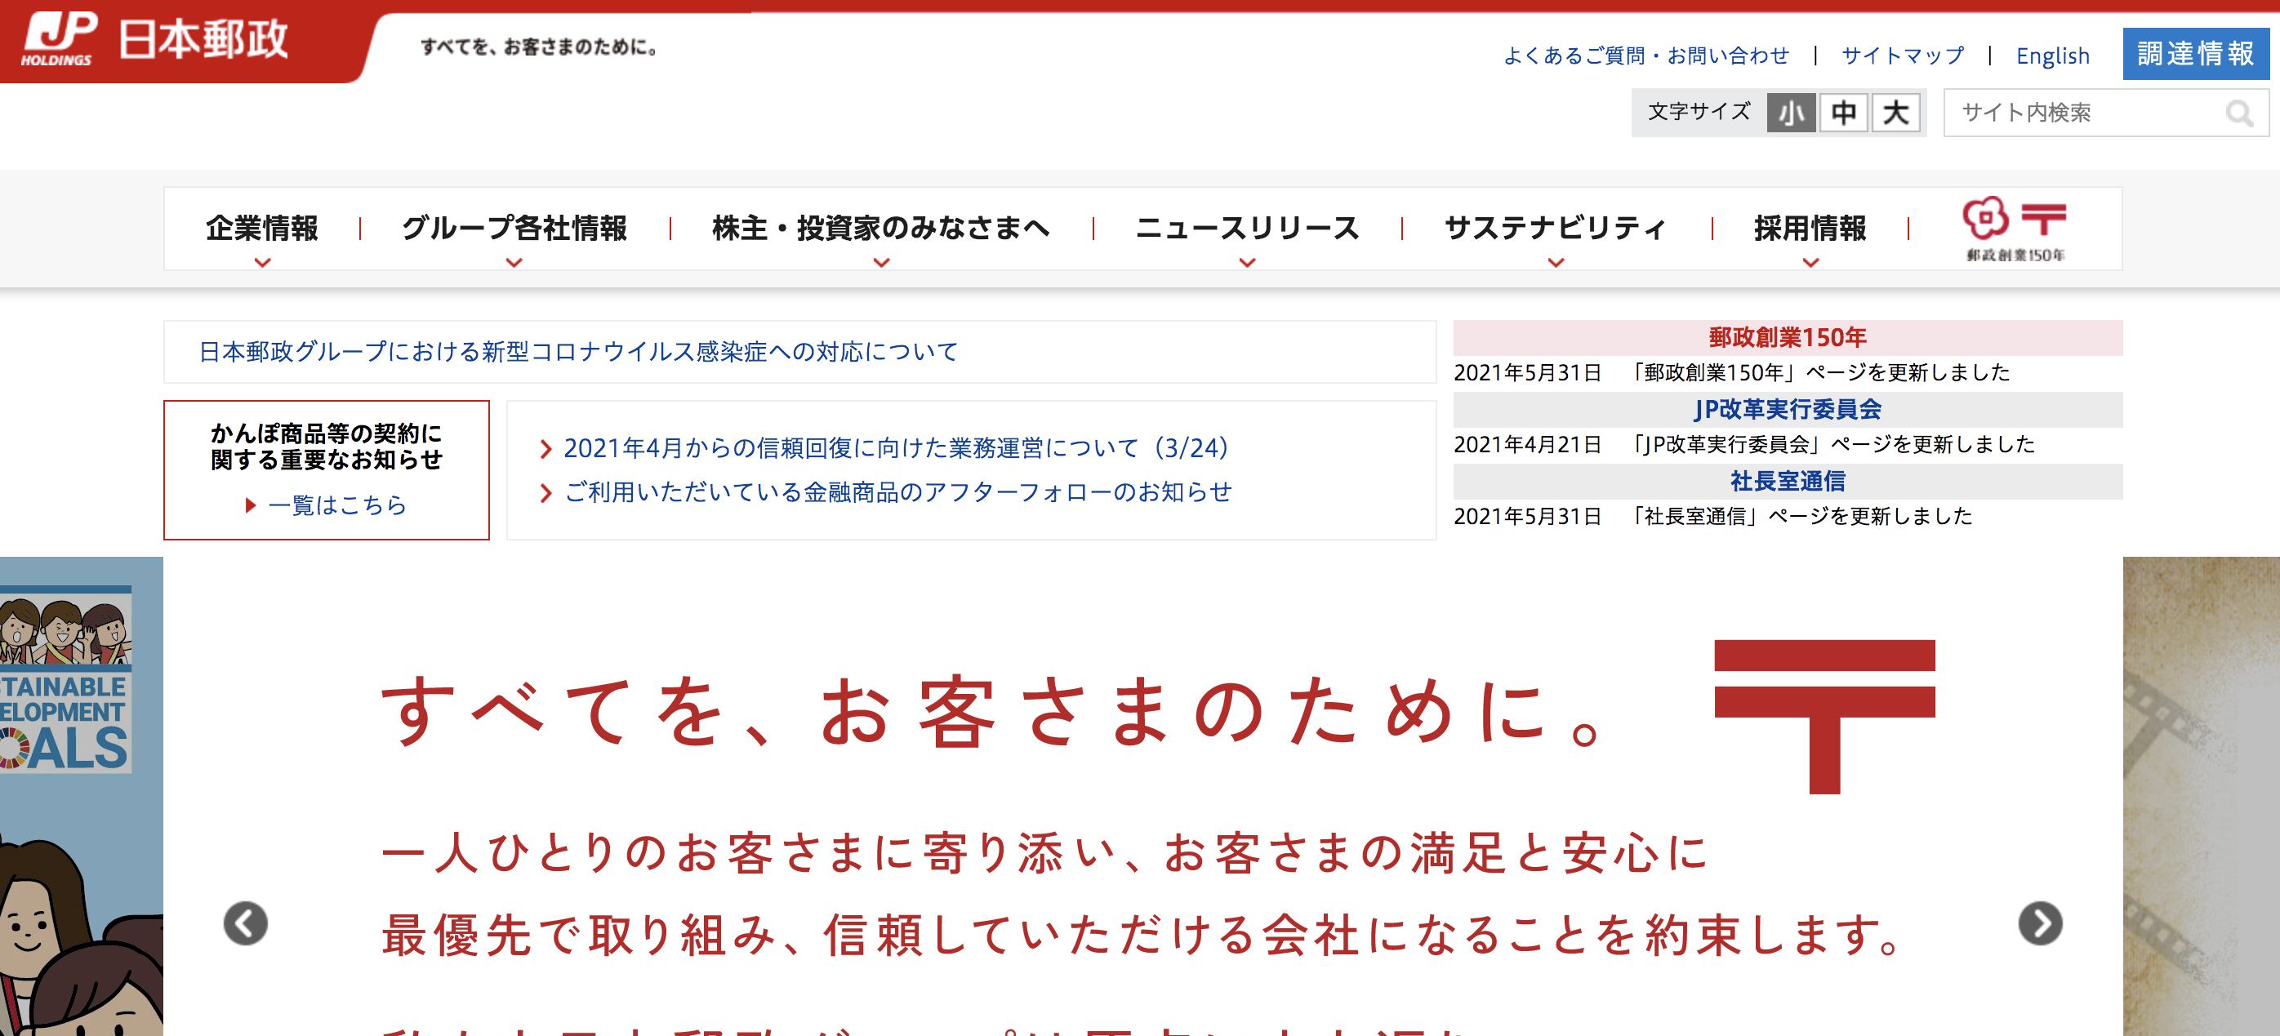
Task: Click the 社長室通信 heading
Action: click(1787, 482)
